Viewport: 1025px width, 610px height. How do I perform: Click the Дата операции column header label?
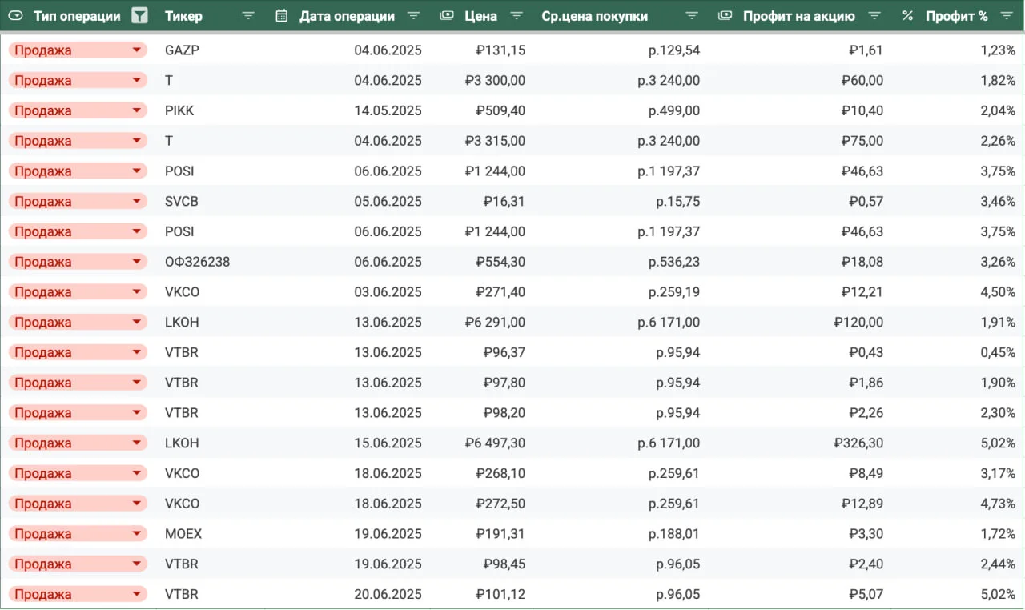click(347, 16)
